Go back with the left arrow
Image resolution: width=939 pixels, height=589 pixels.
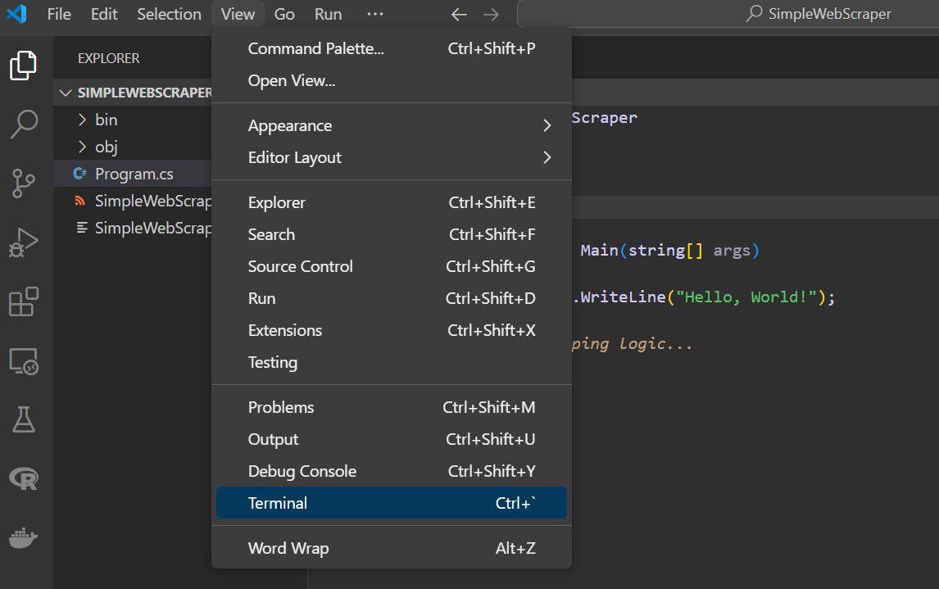(x=459, y=14)
